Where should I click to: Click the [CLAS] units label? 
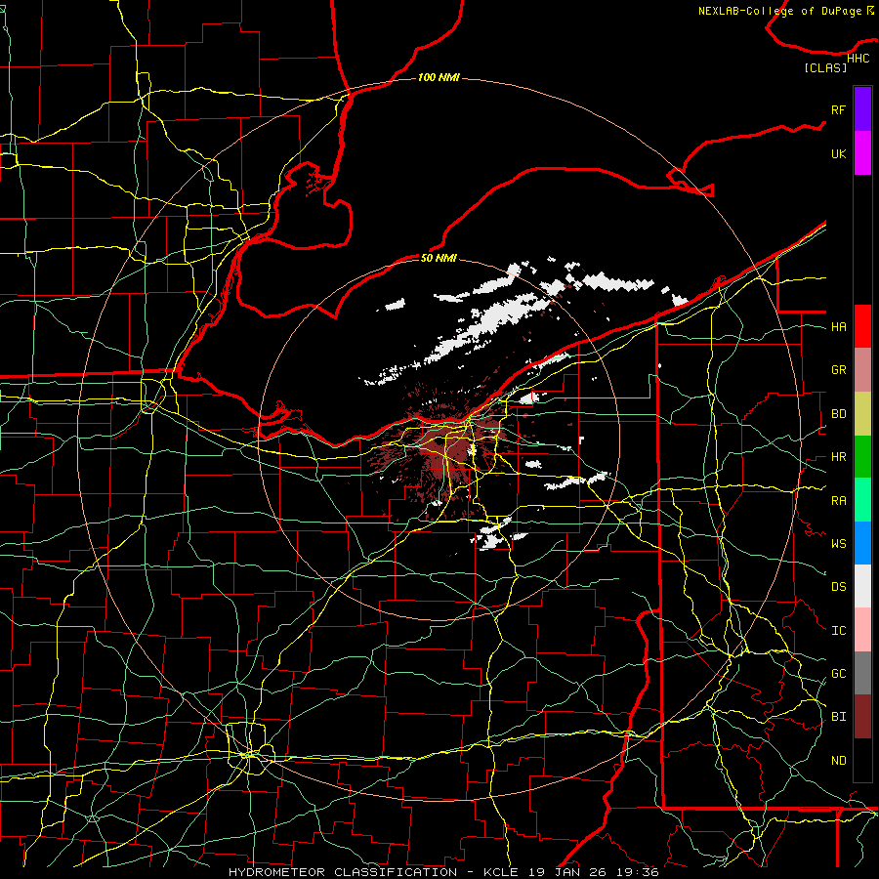coord(825,68)
